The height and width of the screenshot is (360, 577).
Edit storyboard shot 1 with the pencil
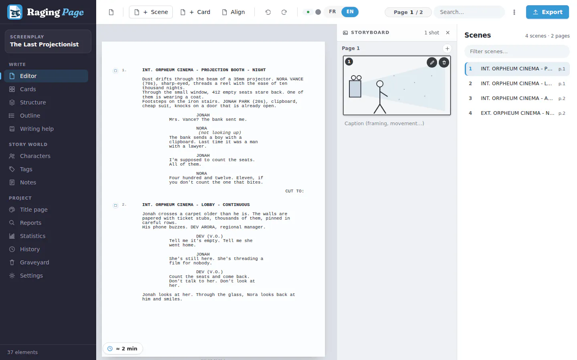point(432,62)
